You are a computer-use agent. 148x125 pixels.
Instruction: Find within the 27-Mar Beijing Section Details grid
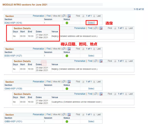(90, 28)
